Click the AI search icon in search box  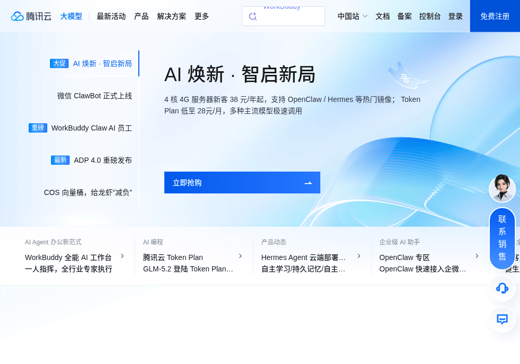253,16
